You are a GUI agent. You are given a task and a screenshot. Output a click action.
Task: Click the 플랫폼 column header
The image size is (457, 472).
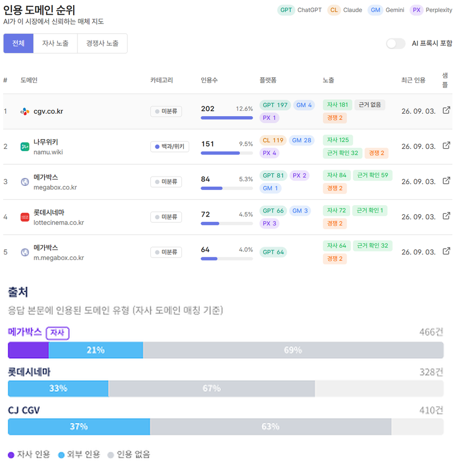pos(268,80)
